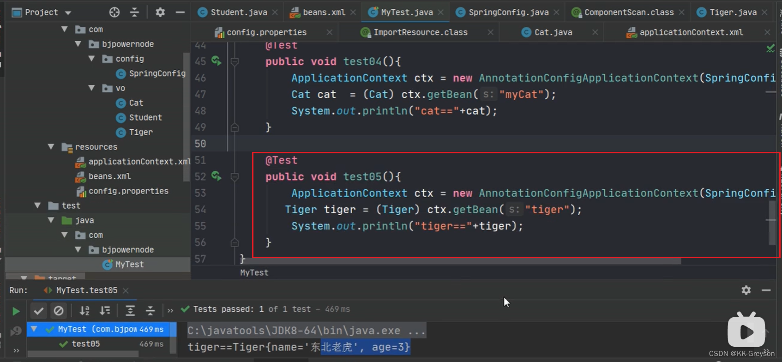Click the toggle auto-test wrench icon
This screenshot has width=782, height=362.
[16, 331]
